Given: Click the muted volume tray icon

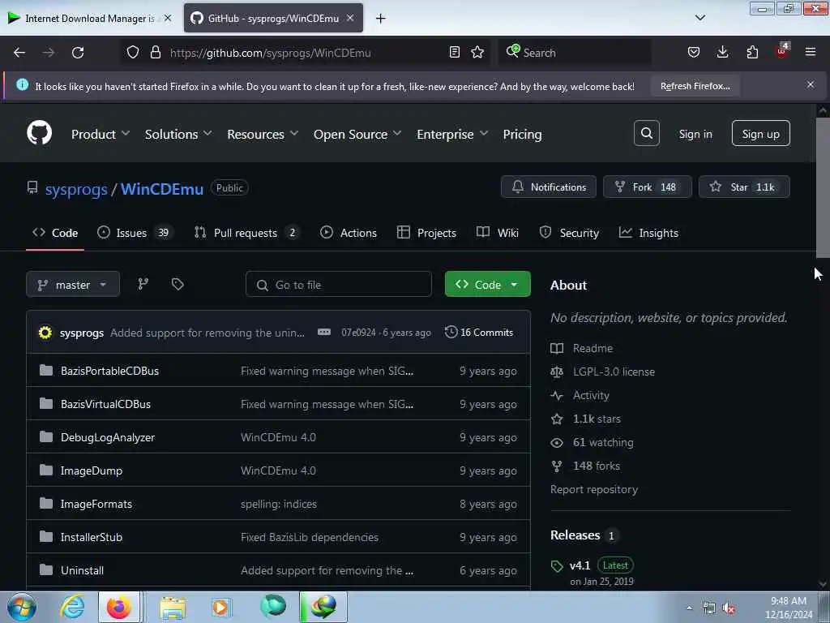Looking at the screenshot, I should 729,608.
